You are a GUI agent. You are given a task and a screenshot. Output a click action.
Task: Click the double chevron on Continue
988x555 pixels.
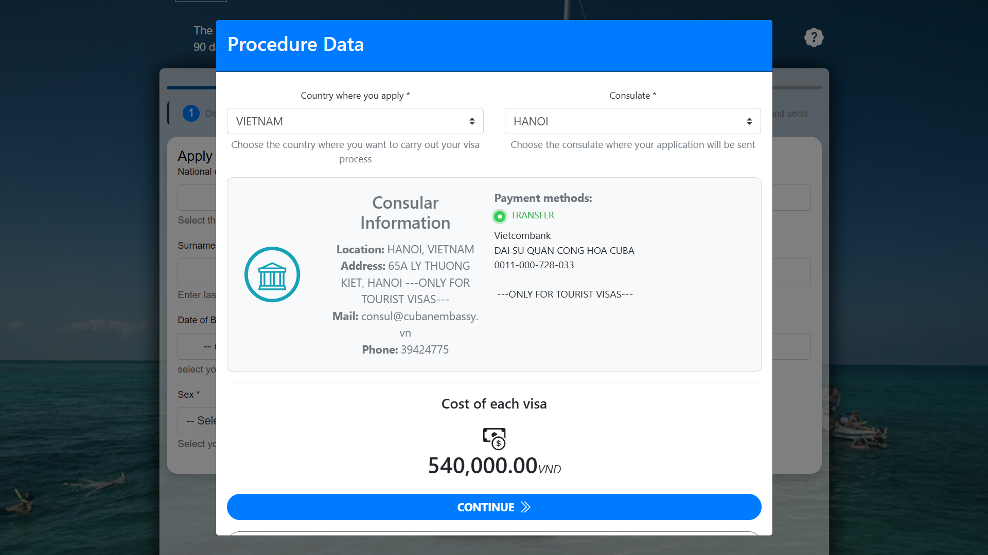[525, 507]
